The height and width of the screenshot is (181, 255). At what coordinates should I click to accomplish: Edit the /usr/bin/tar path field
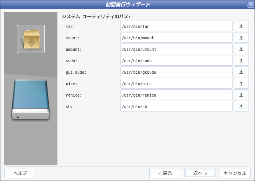(176, 26)
